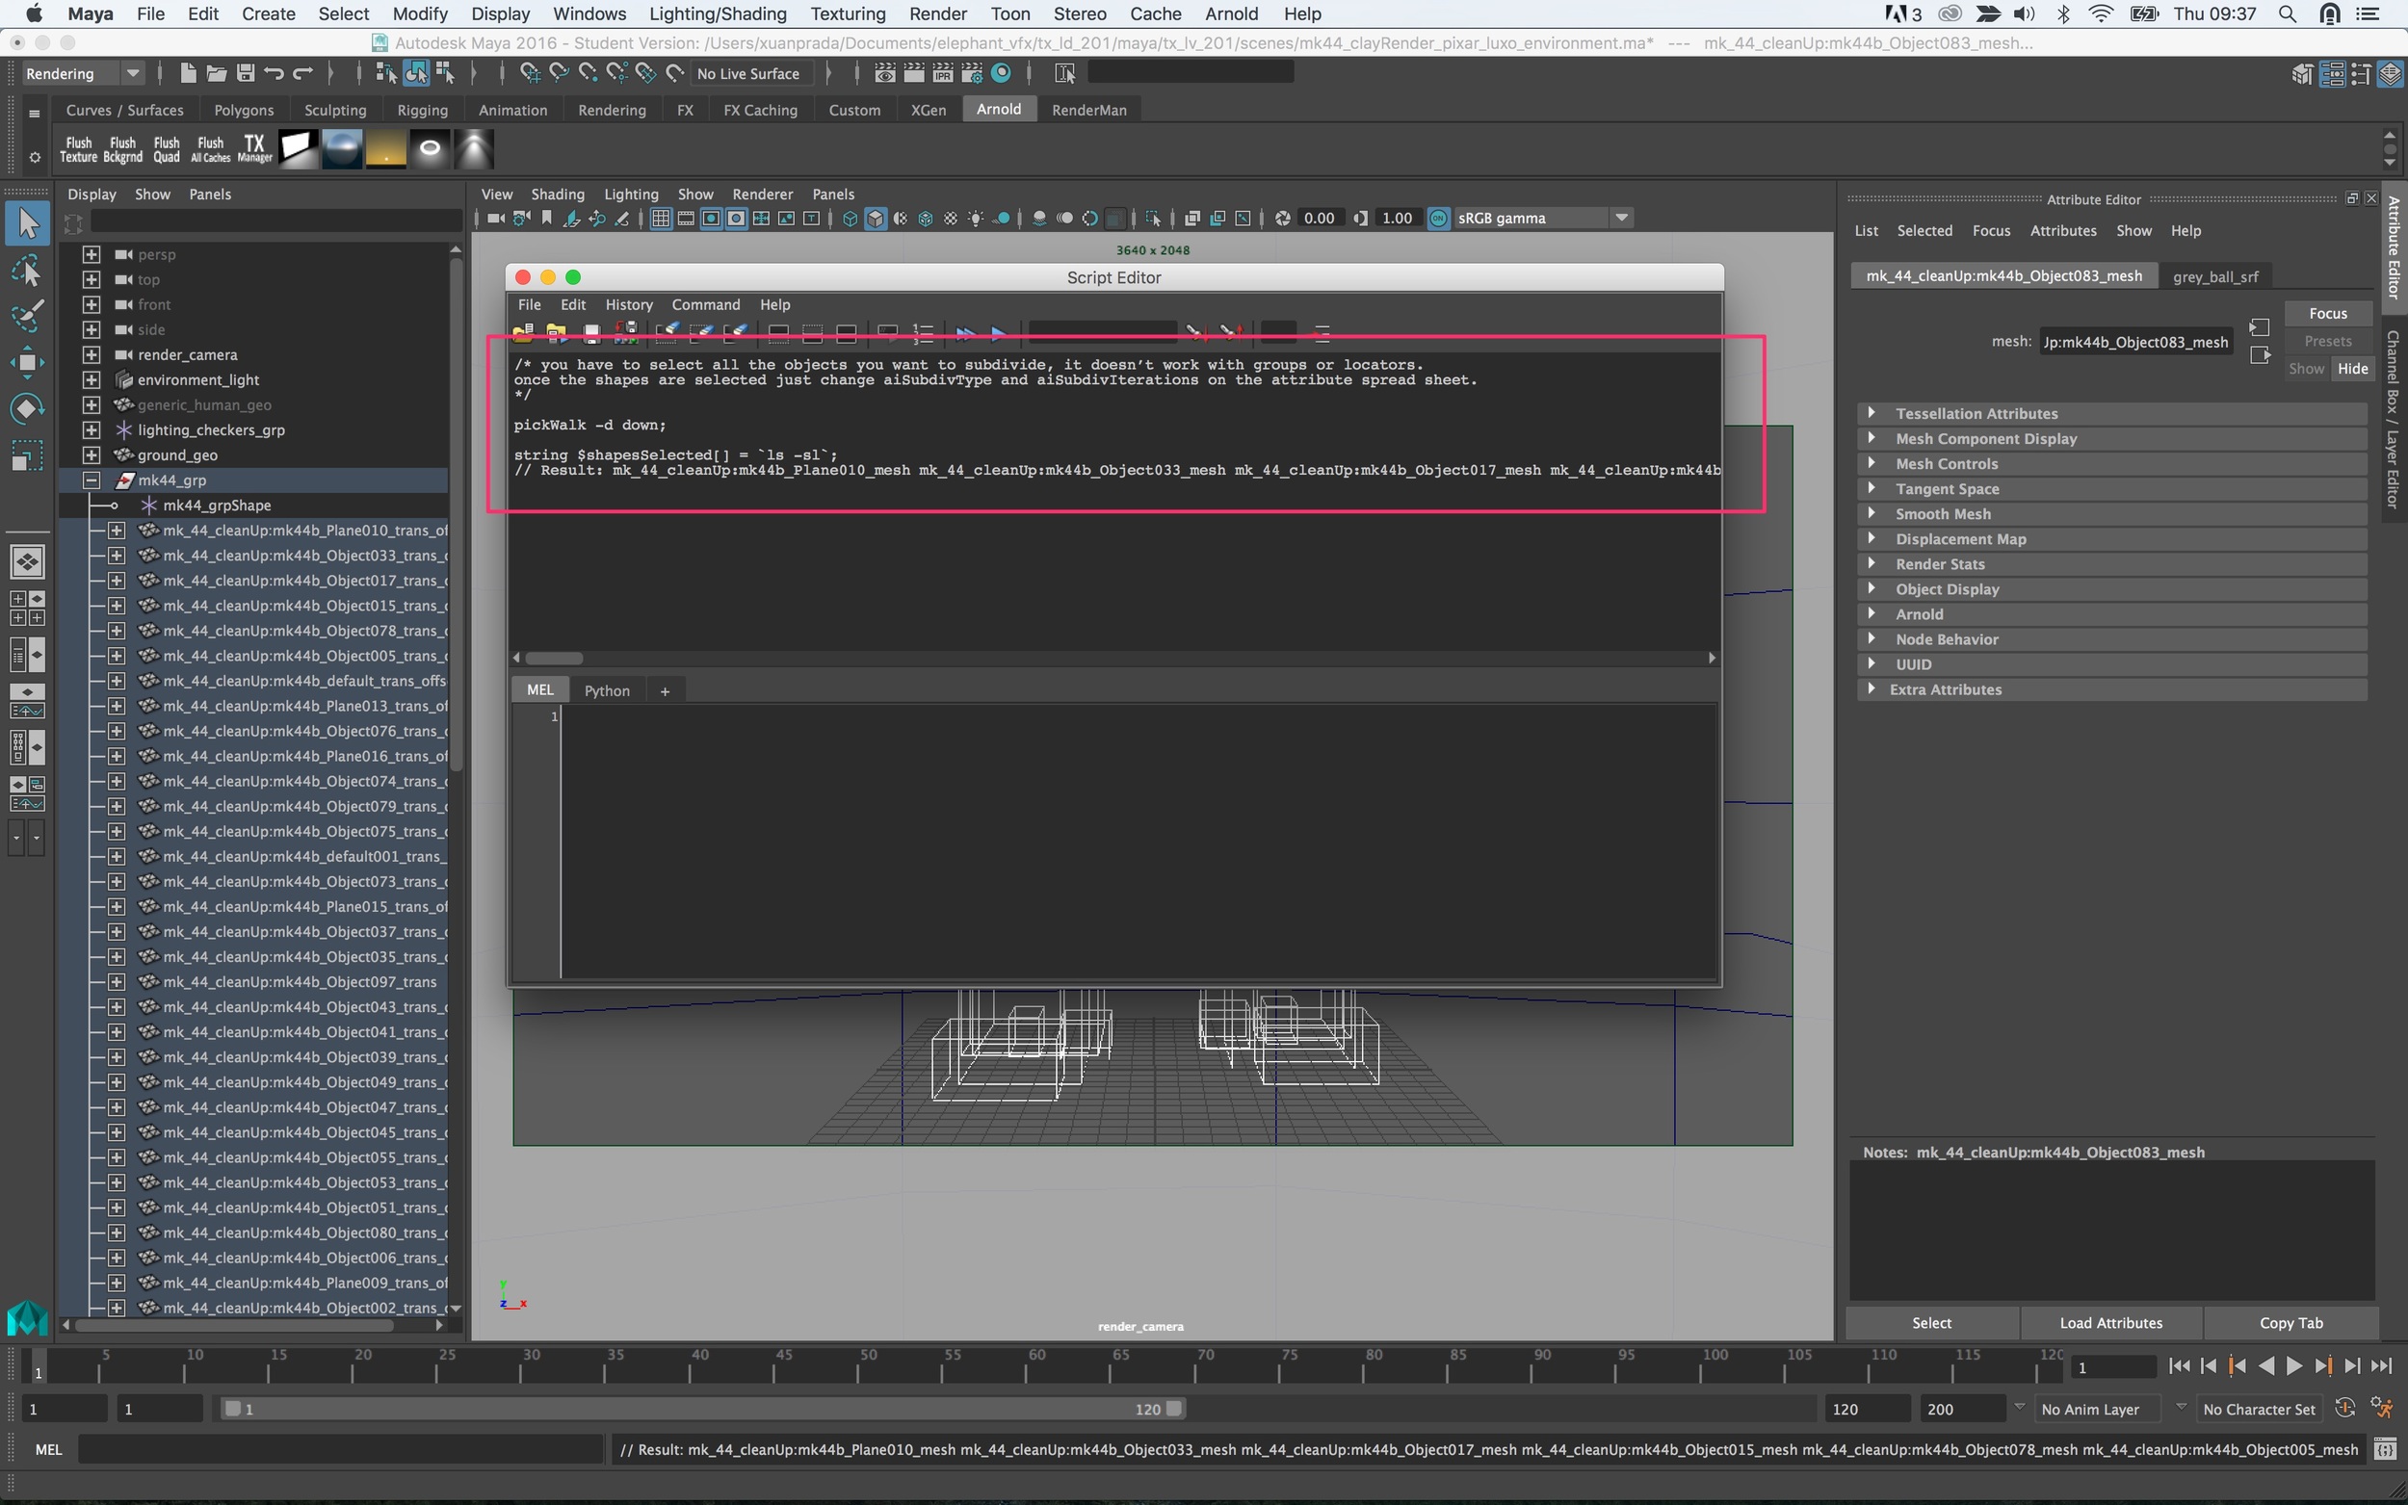Create a photometric light from the Arnold shelf
Viewport: 2408px width, 1505px height.
[475, 149]
